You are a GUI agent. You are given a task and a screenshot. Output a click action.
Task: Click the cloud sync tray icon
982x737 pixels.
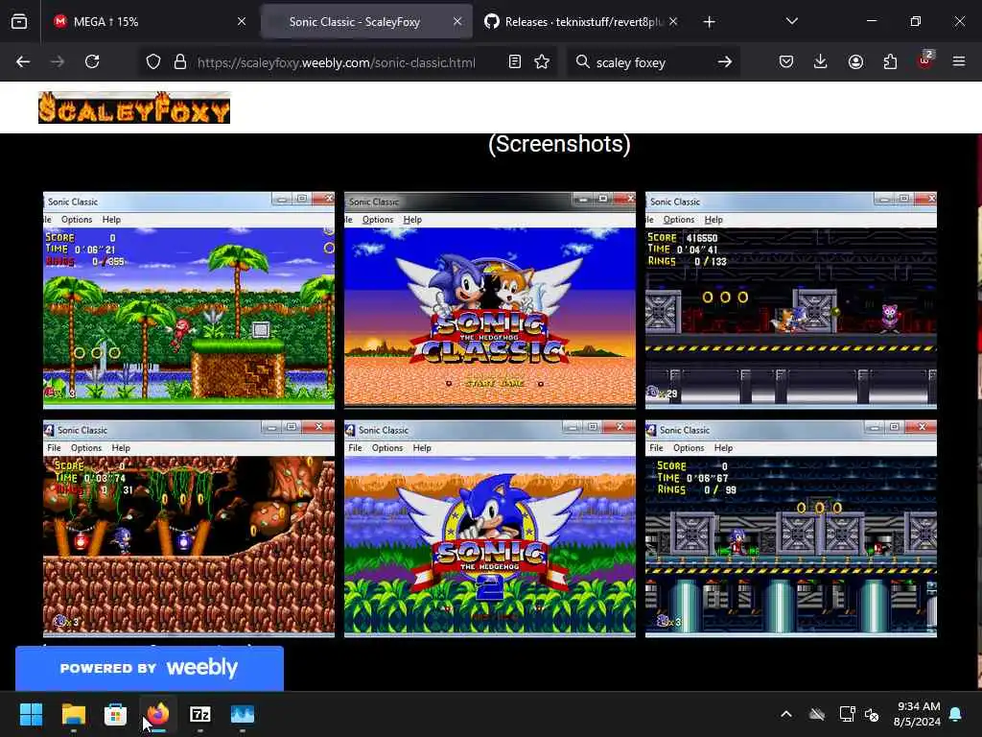[817, 714]
